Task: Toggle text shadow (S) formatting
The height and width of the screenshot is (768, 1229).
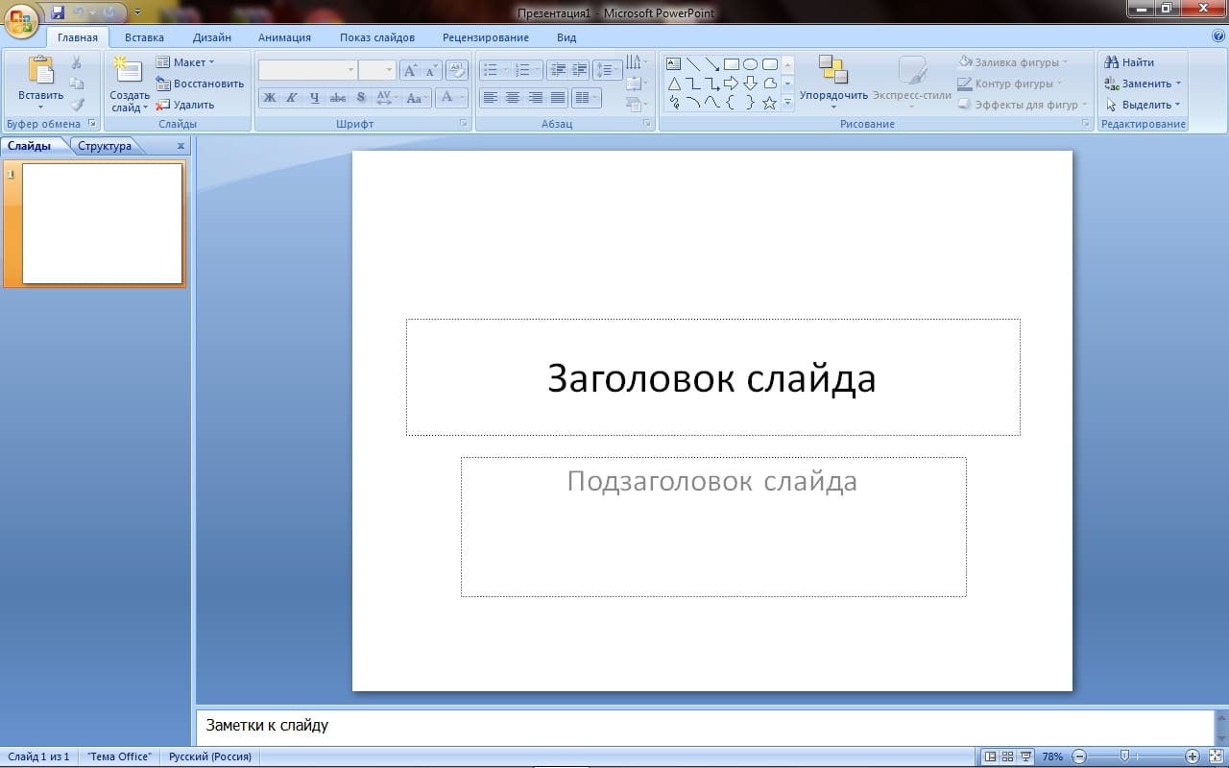Action: coord(360,98)
